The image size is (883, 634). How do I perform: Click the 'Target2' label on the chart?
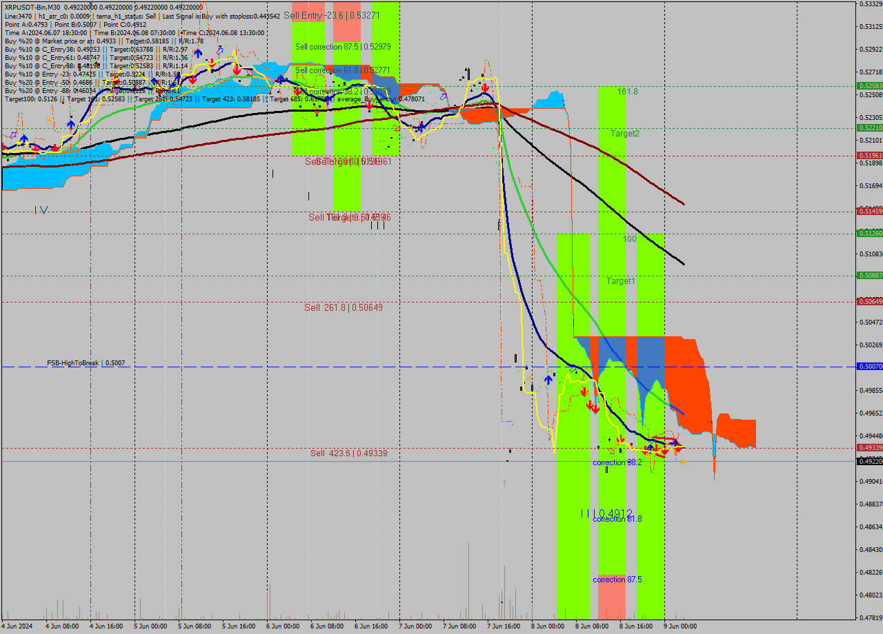coord(625,134)
